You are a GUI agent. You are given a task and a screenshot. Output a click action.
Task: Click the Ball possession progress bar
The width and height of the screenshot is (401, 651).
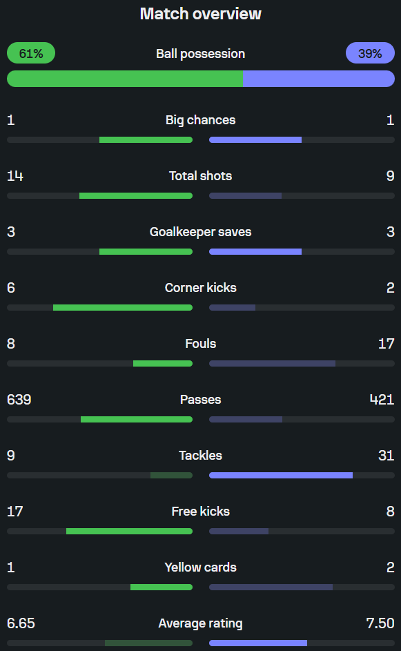point(200,79)
